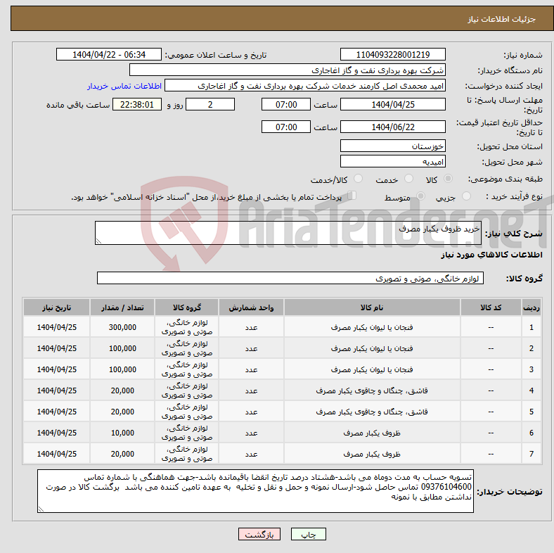
Task: Click the price validity time 07:00 field
Action: (x=286, y=127)
